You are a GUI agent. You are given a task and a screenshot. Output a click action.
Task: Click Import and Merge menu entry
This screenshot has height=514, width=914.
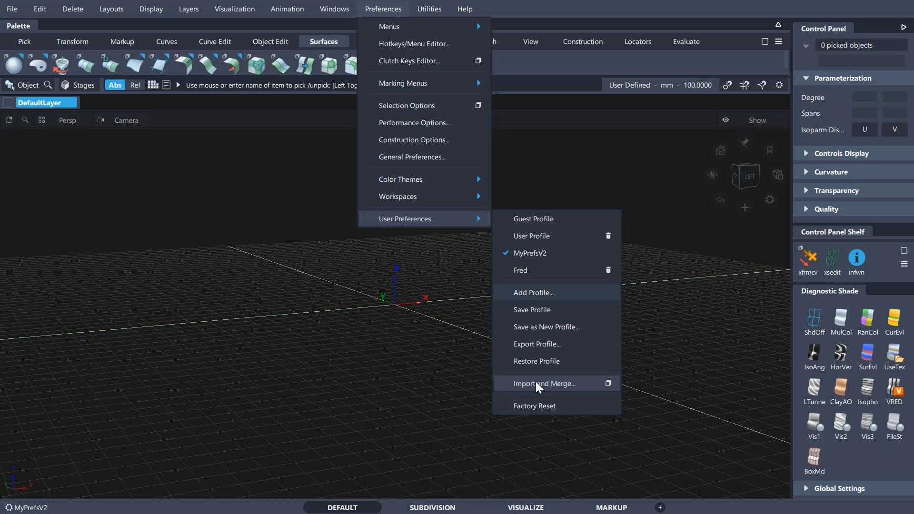(x=544, y=384)
